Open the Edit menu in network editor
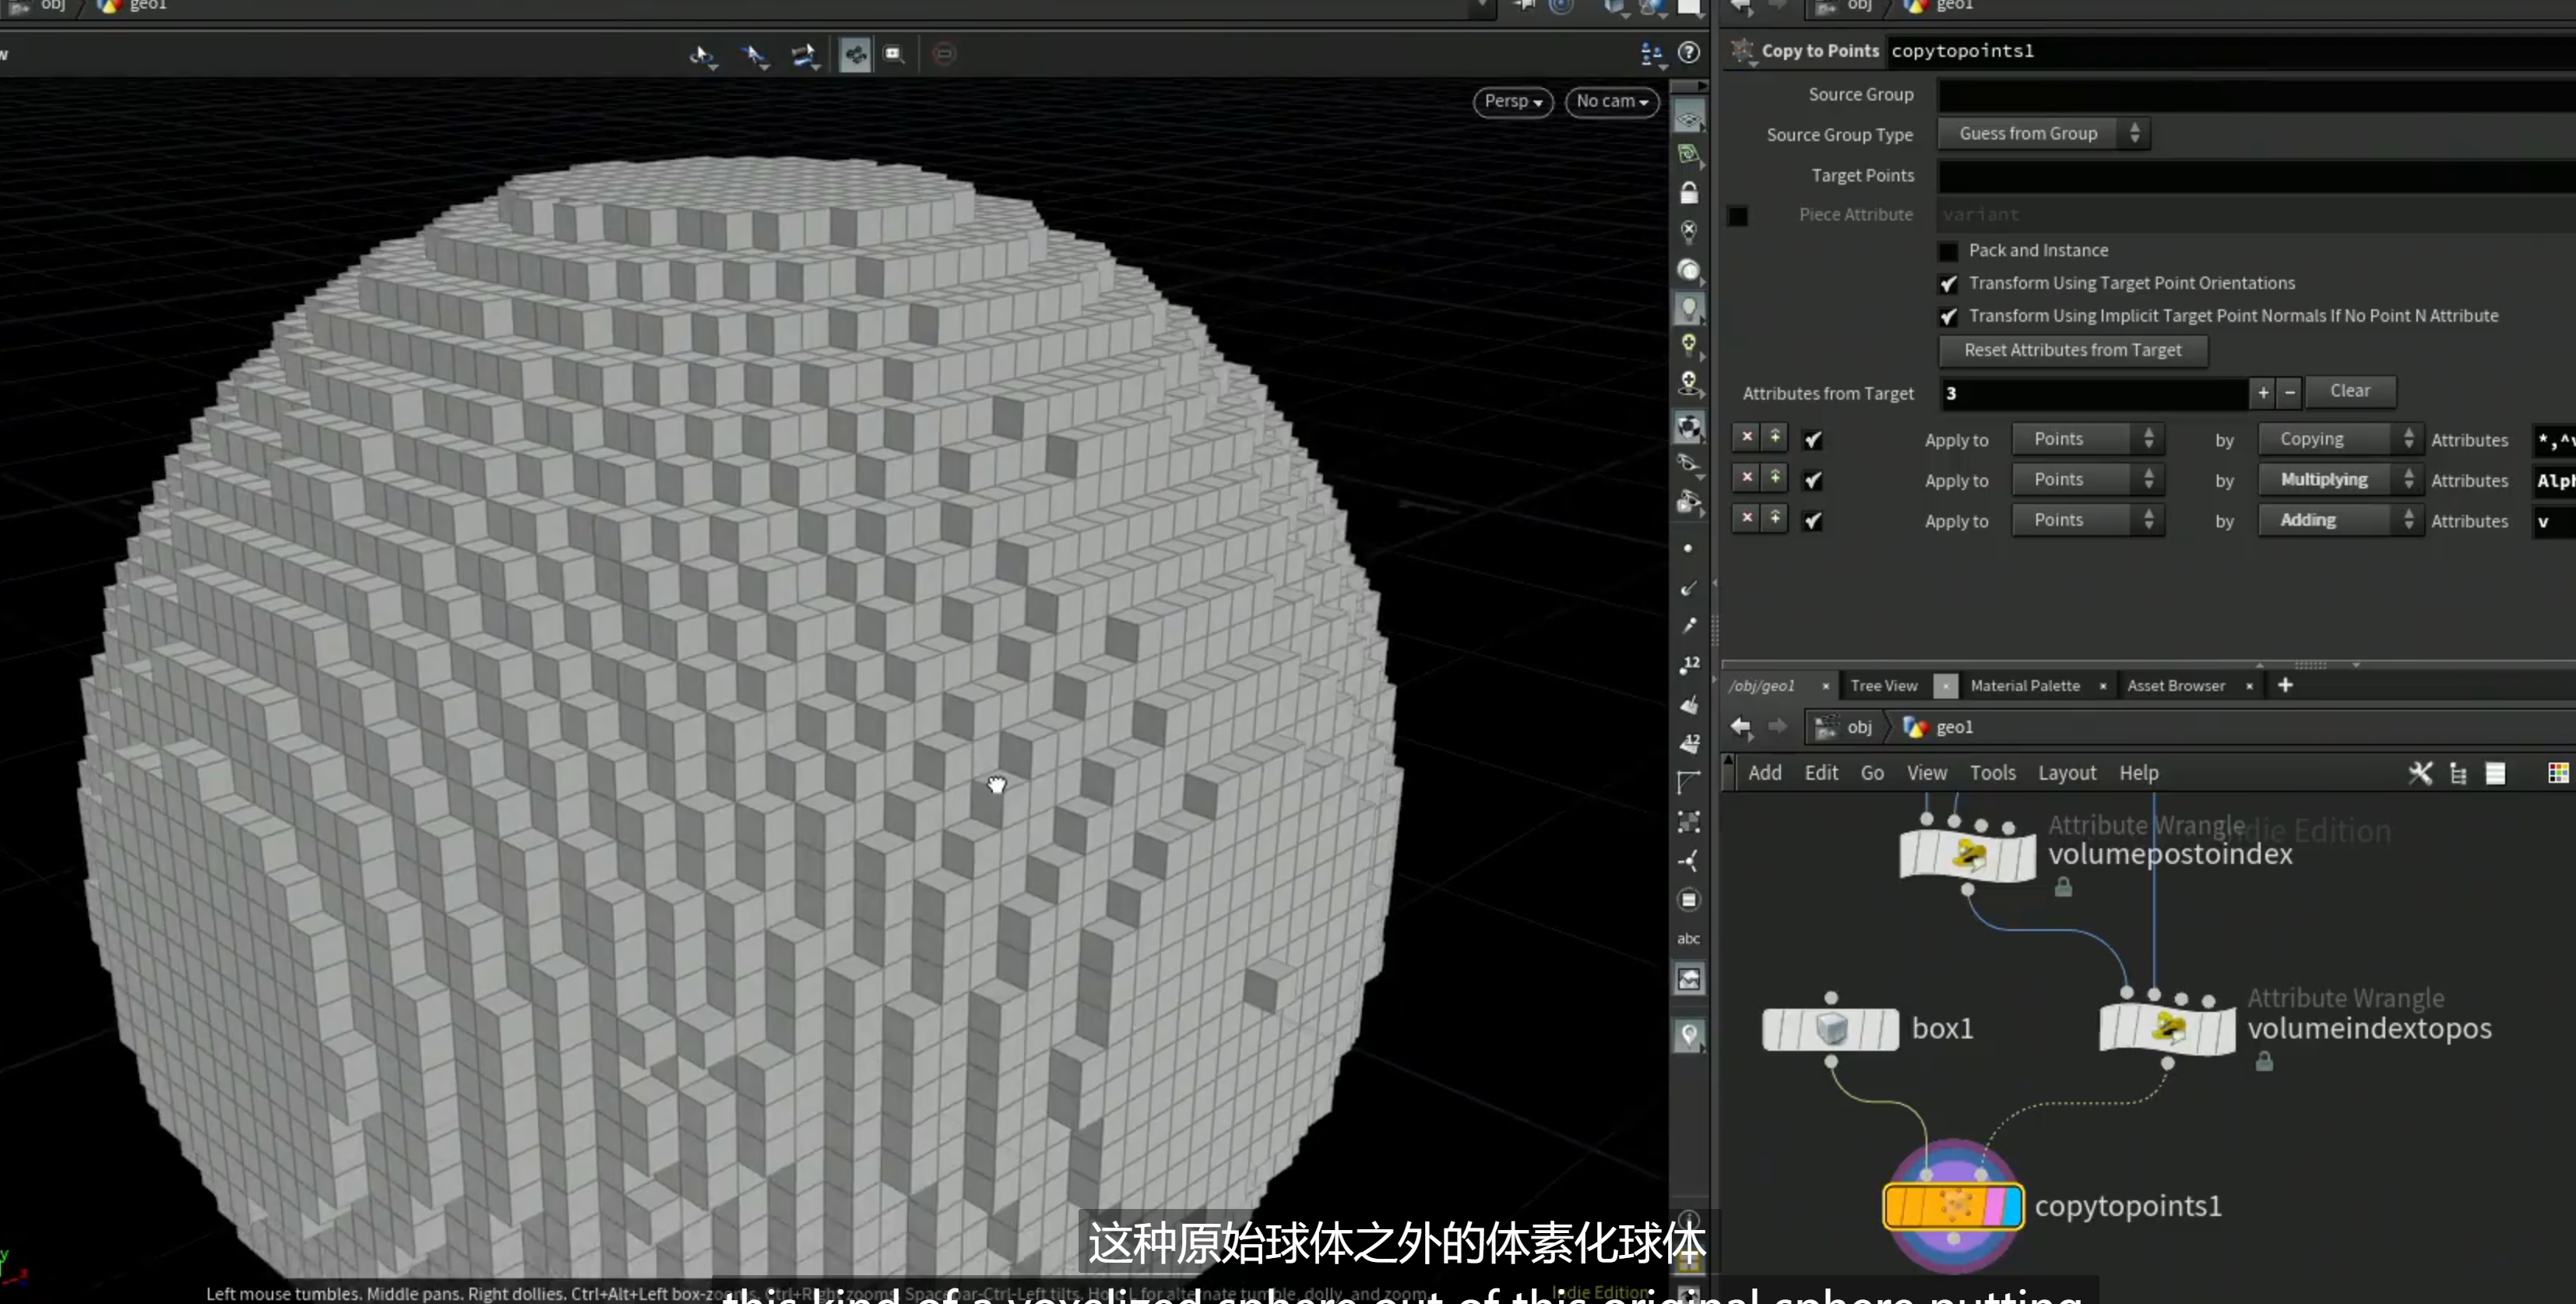The image size is (2576, 1304). coord(1821,773)
